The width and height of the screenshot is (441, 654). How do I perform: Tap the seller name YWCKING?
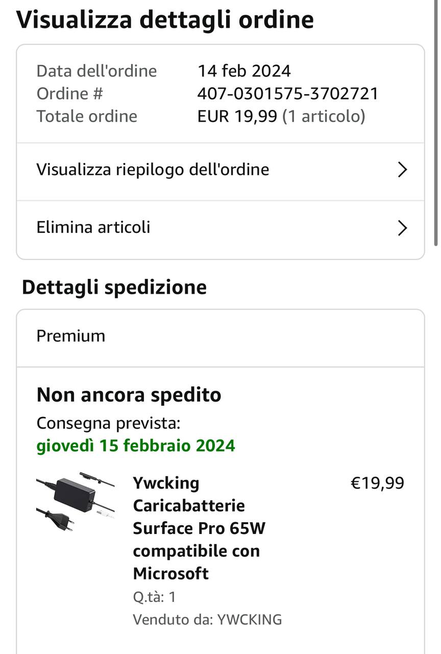(250, 620)
